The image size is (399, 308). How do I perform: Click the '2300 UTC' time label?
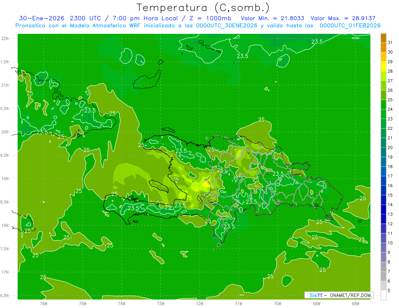(85, 18)
